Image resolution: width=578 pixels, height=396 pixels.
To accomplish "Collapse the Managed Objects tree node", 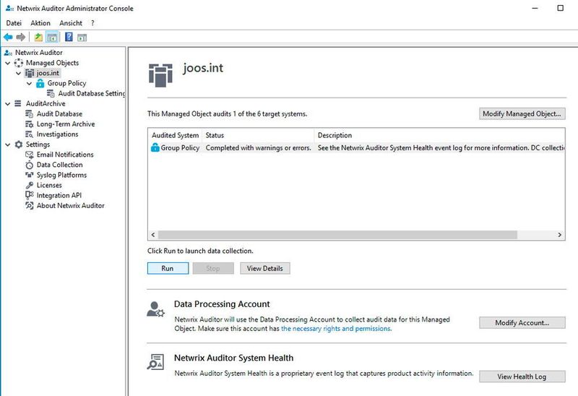I will point(7,63).
